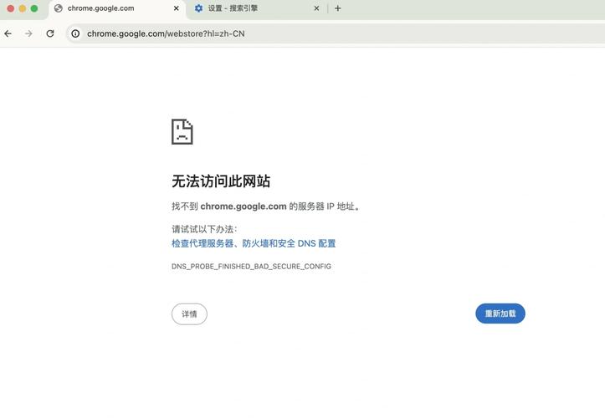Click the yellow minimize window button
The width and height of the screenshot is (605, 418).
pyautogui.click(x=23, y=8)
